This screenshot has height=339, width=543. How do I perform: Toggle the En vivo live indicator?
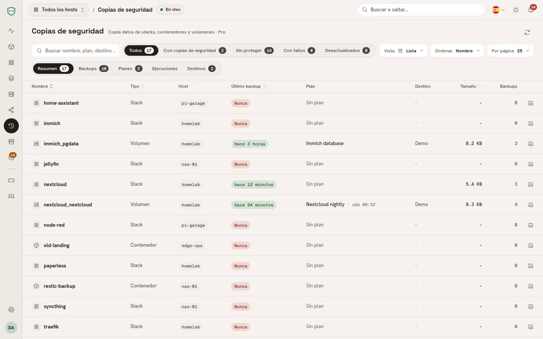tap(170, 10)
